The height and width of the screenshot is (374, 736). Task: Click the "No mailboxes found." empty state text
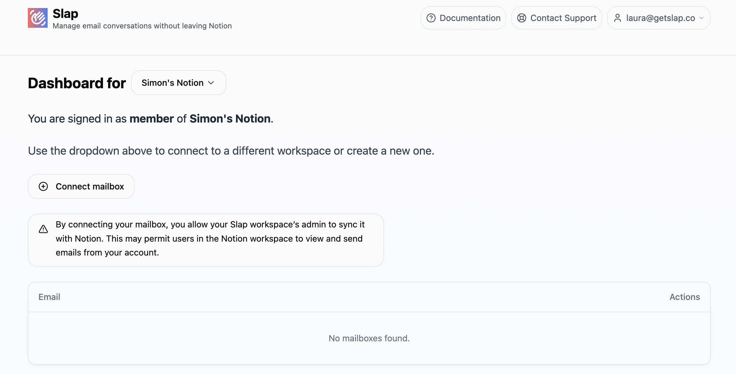pos(369,338)
